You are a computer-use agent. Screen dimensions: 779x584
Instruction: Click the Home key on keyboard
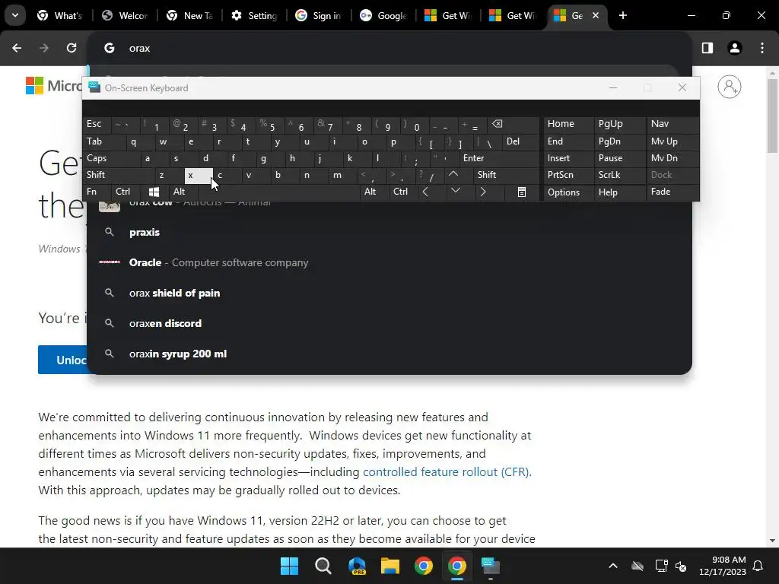pos(568,124)
